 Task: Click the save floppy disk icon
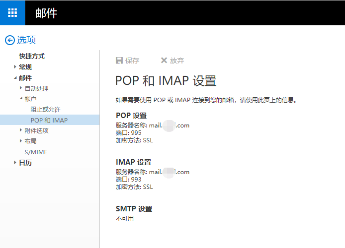click(x=119, y=61)
